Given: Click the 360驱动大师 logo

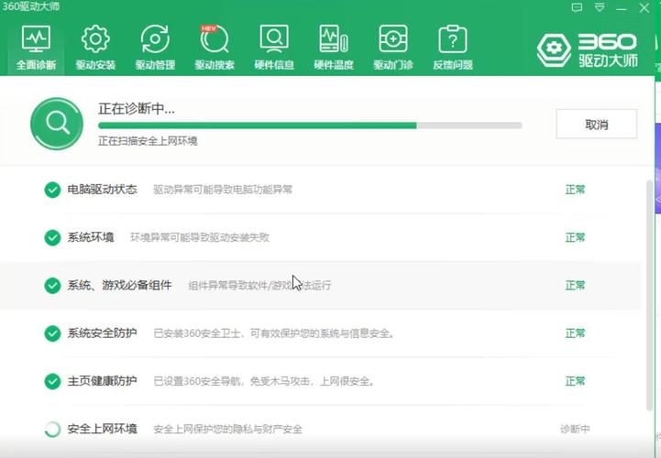Looking at the screenshot, I should pos(587,50).
